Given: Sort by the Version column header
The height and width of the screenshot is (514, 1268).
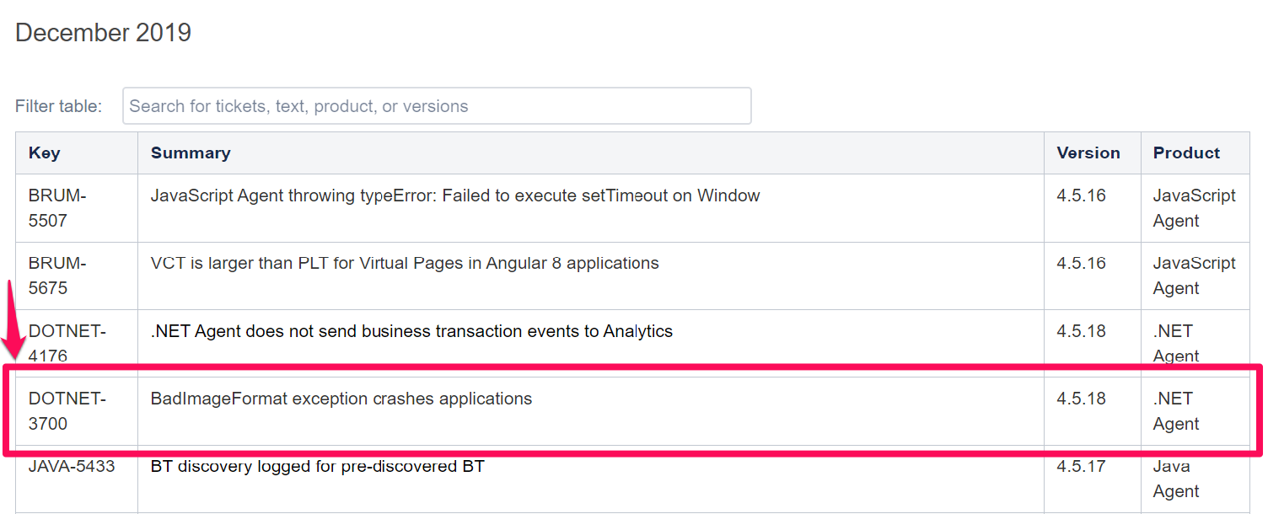Looking at the screenshot, I should point(1088,153).
